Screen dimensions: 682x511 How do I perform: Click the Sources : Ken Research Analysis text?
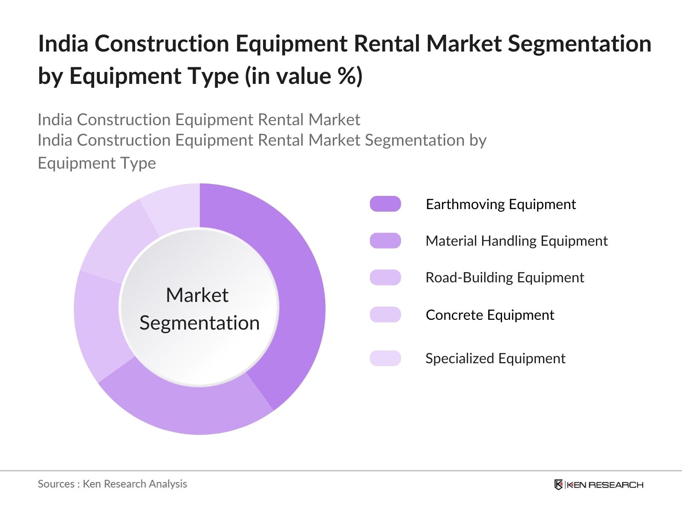click(113, 484)
